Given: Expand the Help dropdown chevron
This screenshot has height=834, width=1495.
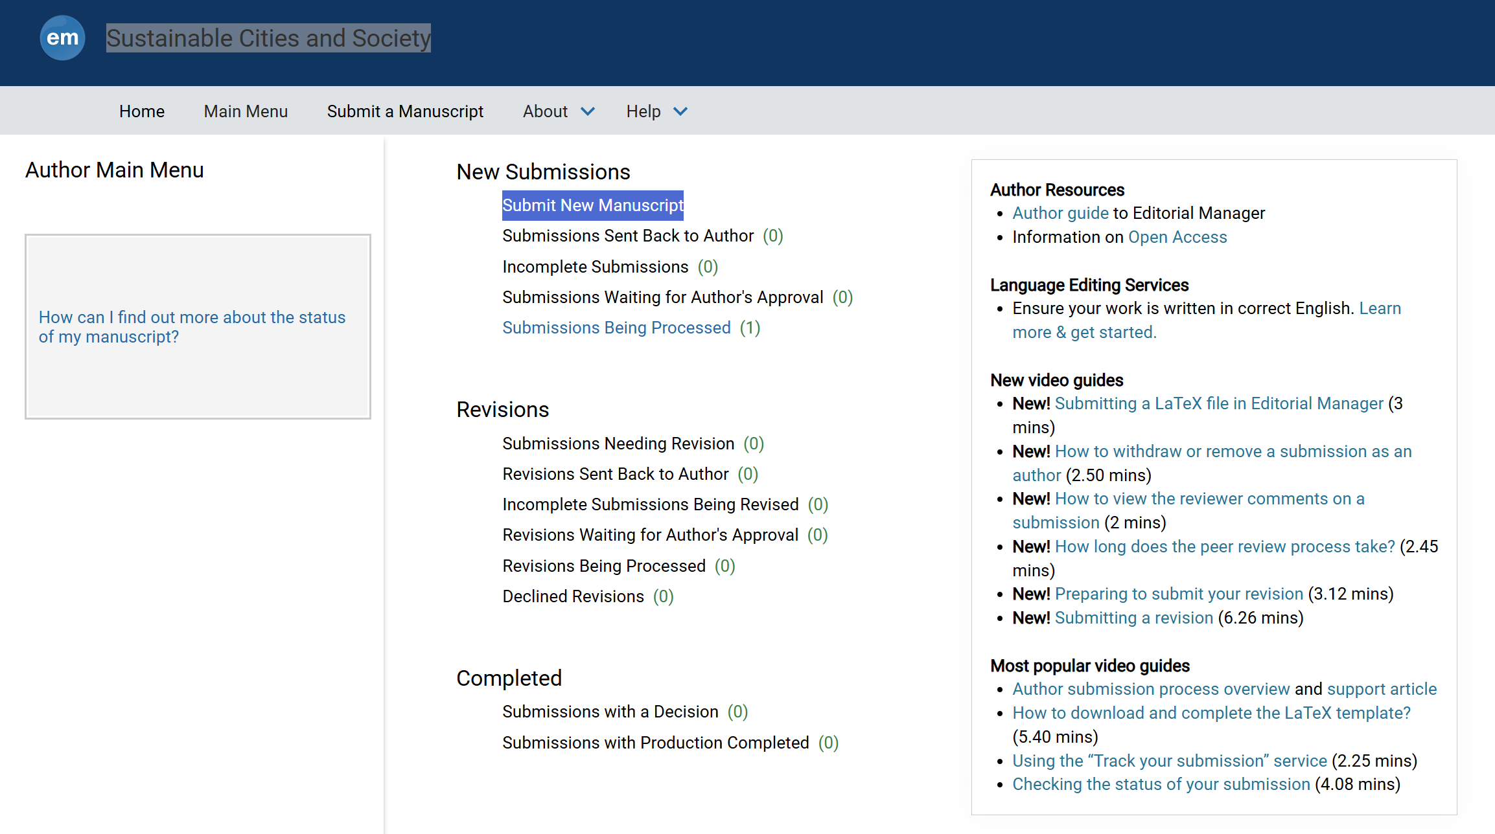Looking at the screenshot, I should click(680, 111).
